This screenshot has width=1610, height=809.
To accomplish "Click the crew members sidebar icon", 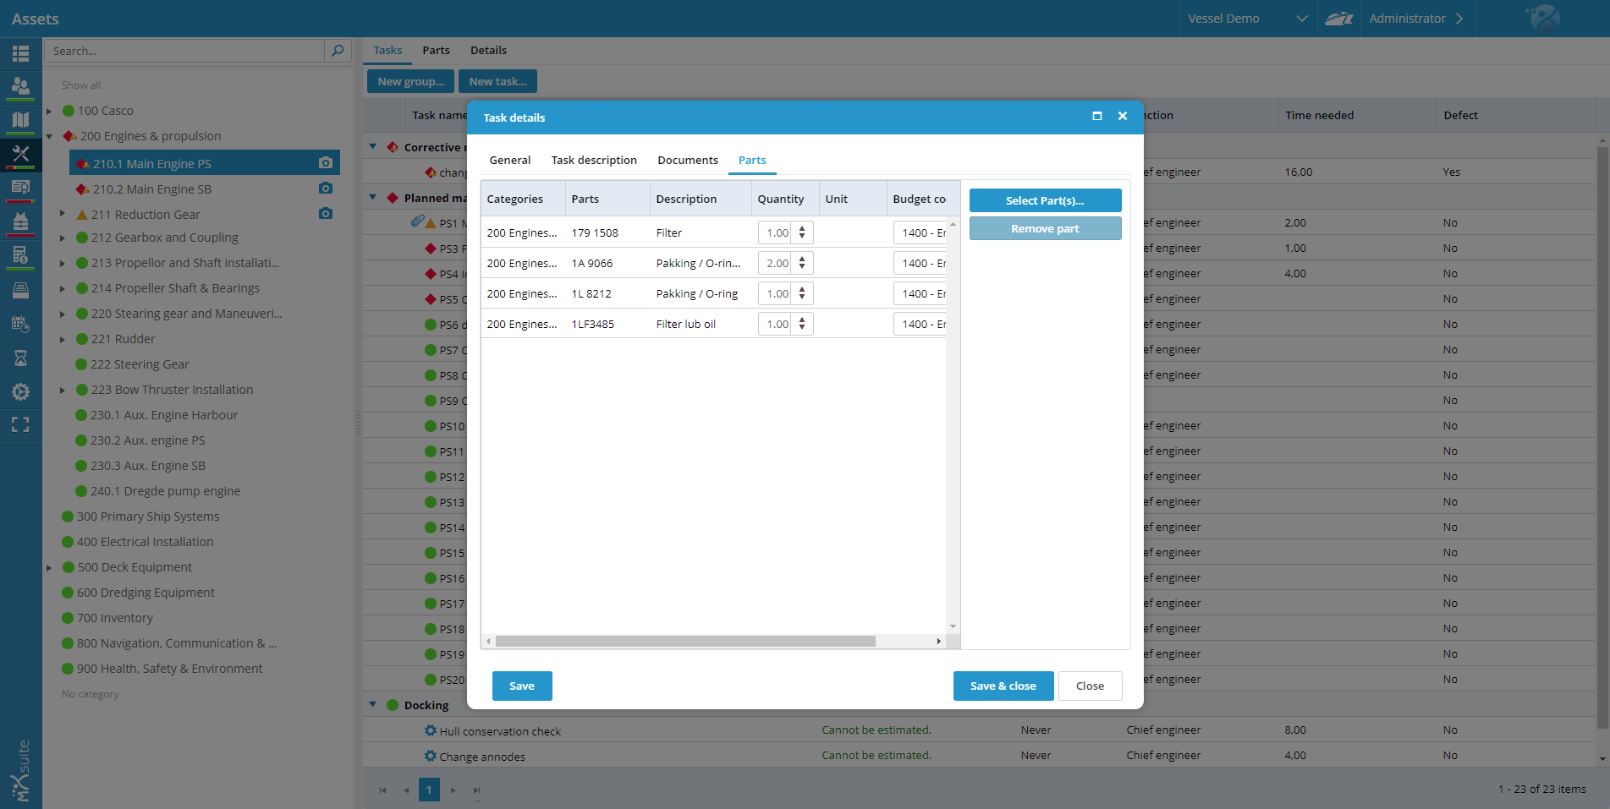I will pos(20,86).
